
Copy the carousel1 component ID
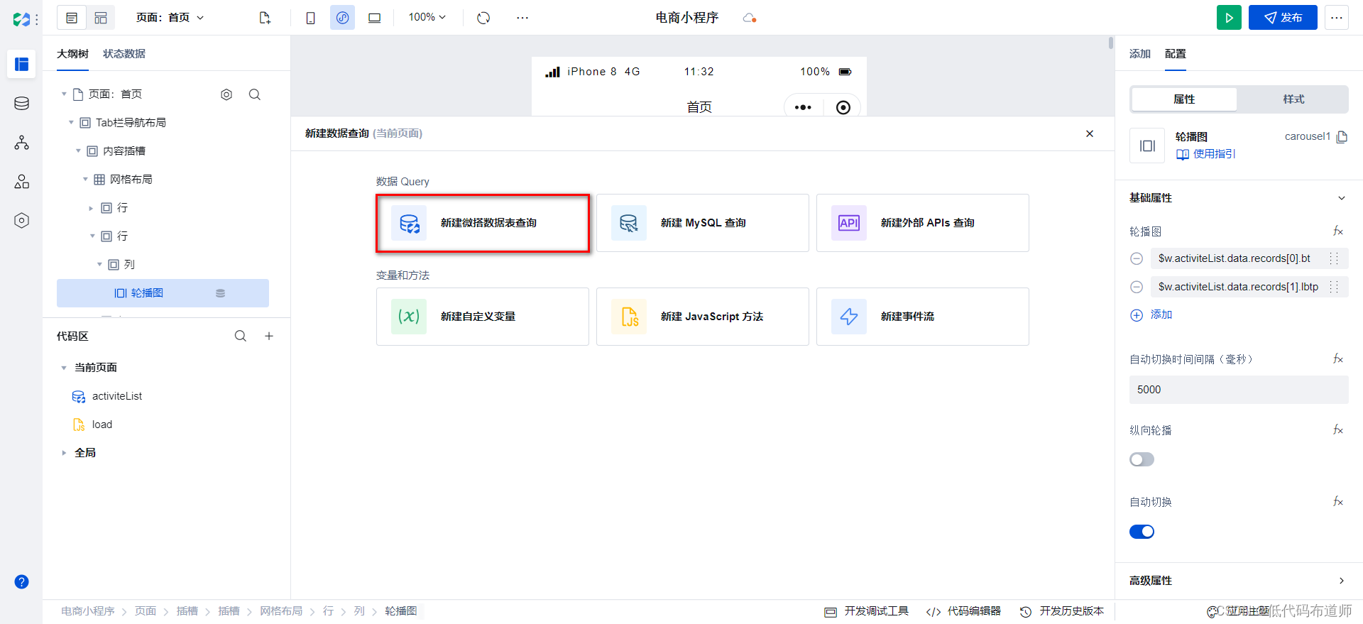coord(1342,137)
